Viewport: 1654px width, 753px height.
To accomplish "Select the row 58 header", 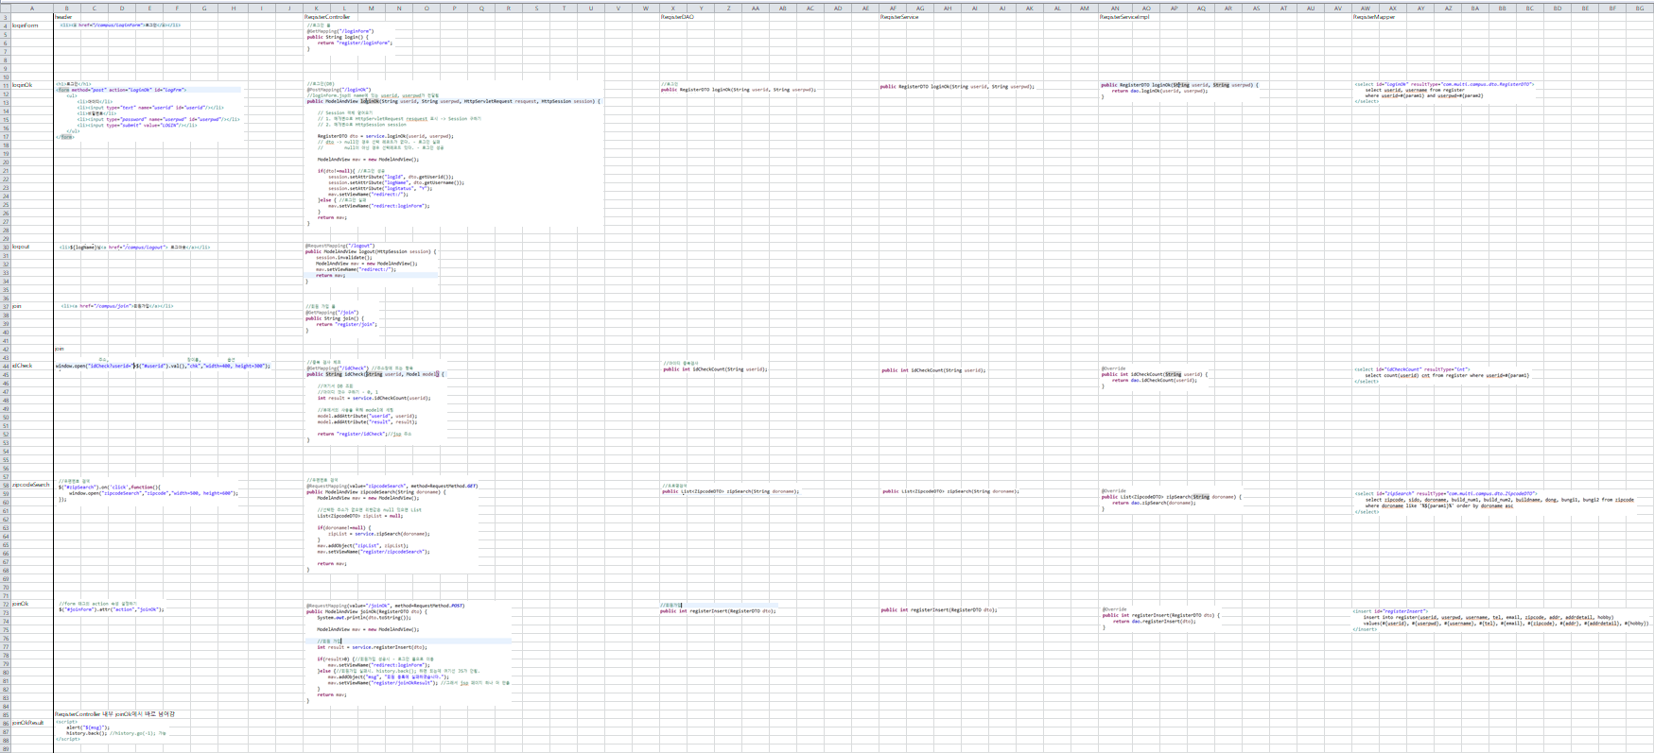I will (x=6, y=485).
